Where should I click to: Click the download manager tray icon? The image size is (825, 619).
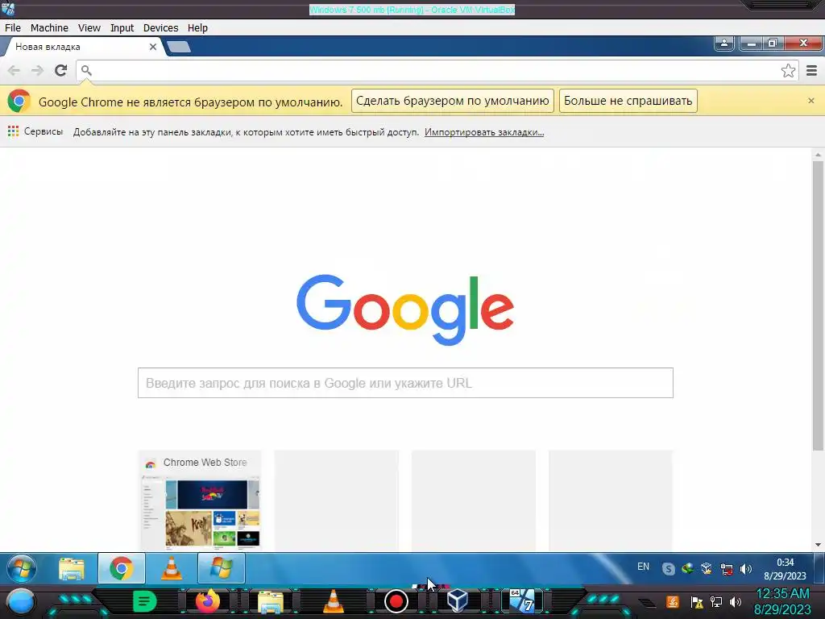pos(687,568)
